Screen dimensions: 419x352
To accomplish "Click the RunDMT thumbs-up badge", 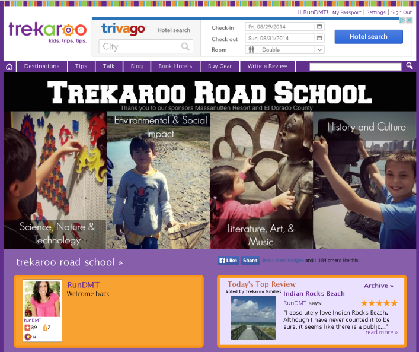I will coord(45,328).
